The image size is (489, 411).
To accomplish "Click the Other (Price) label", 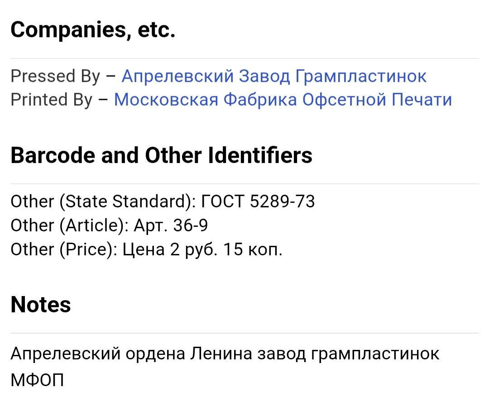I will tap(64, 249).
